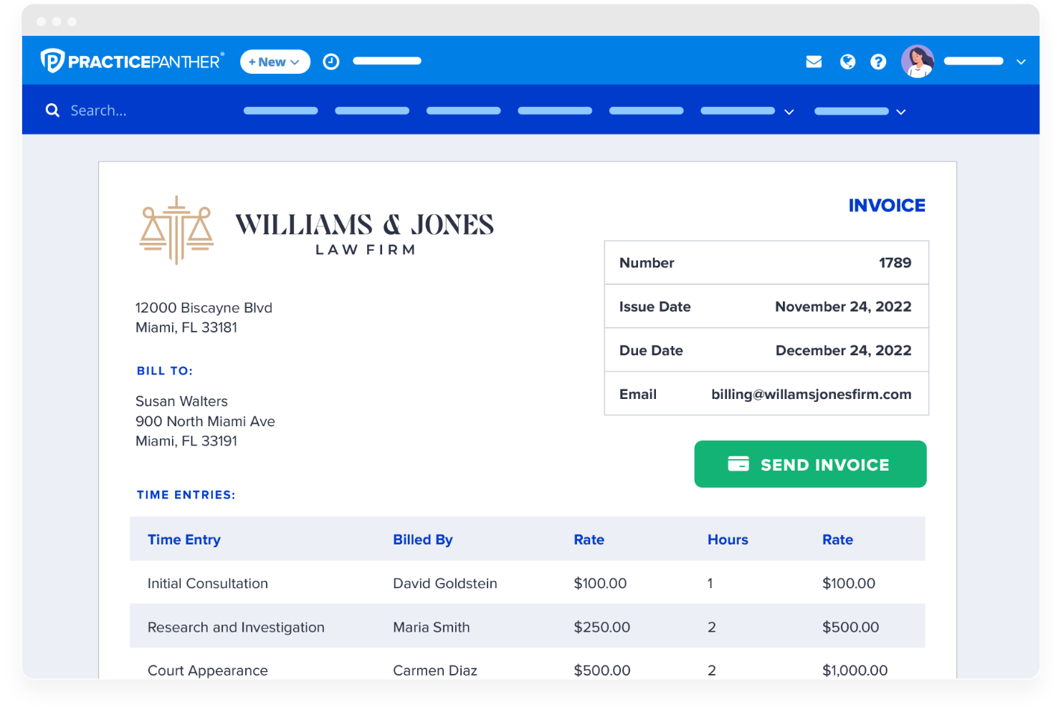Expand the rightmost navigation dropdown chevron
Image resolution: width=1061 pixels, height=707 pixels.
coord(900,112)
